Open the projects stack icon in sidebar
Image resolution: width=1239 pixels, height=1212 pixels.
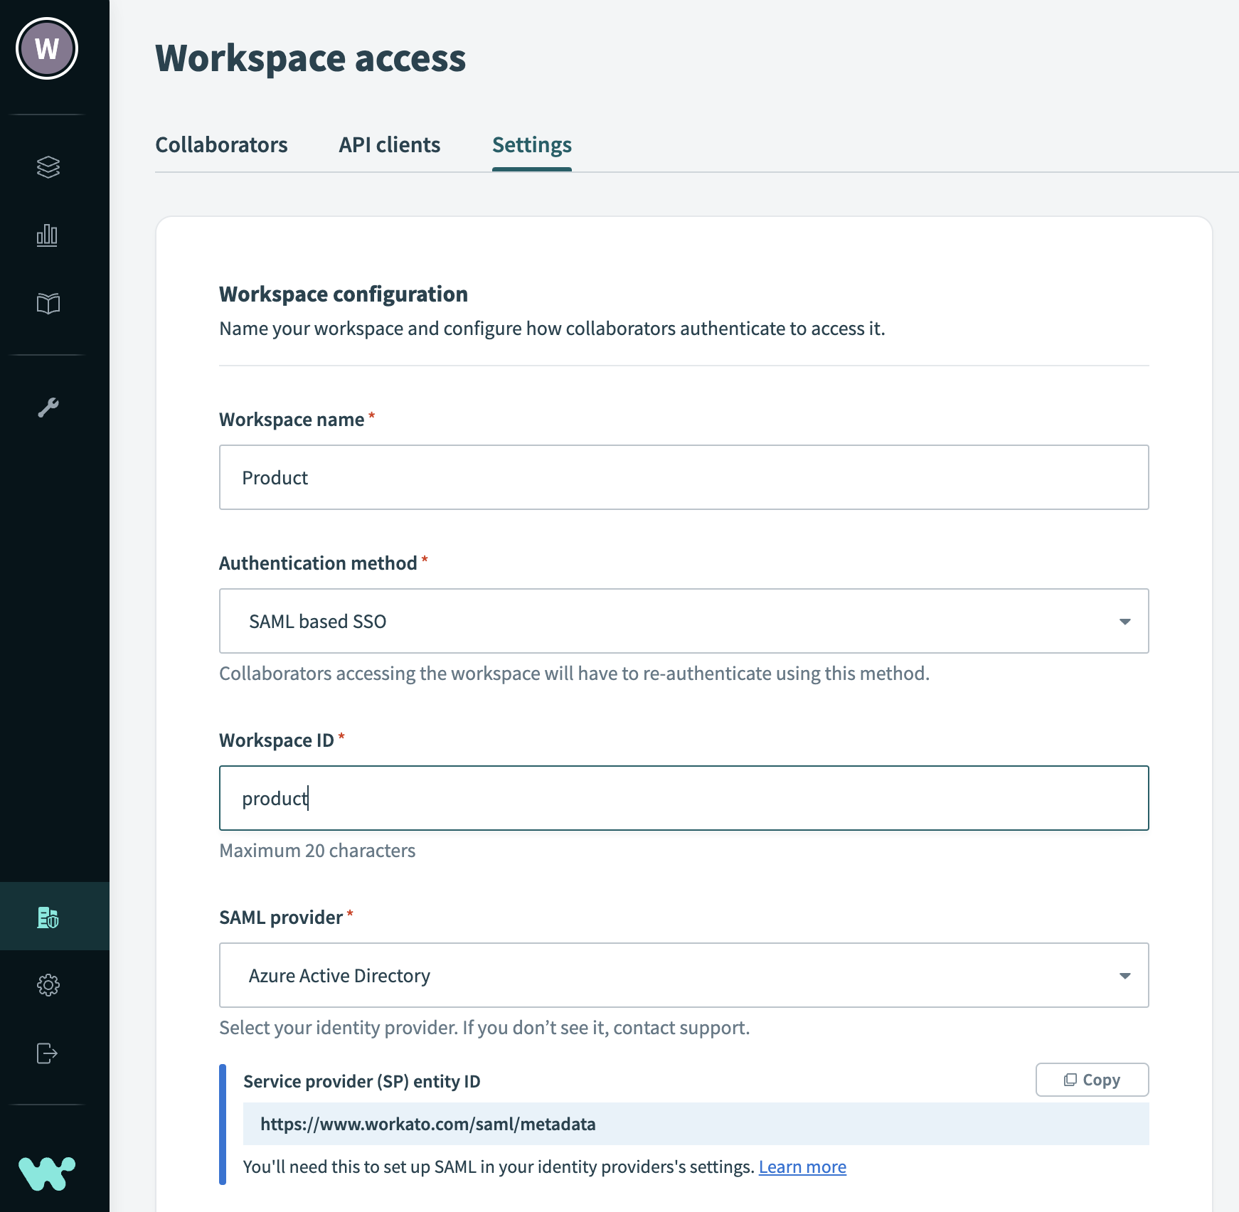tap(48, 167)
